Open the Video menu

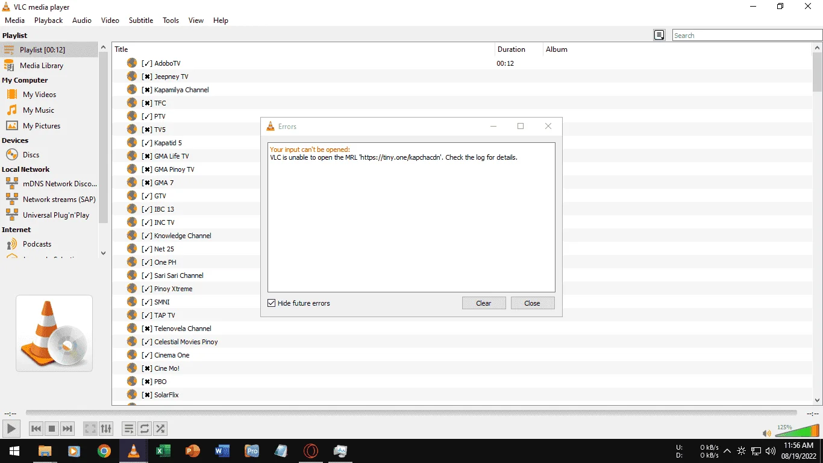(110, 20)
